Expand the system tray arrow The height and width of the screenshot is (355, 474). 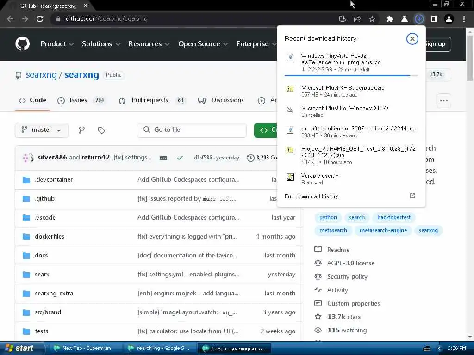pyautogui.click(x=439, y=349)
